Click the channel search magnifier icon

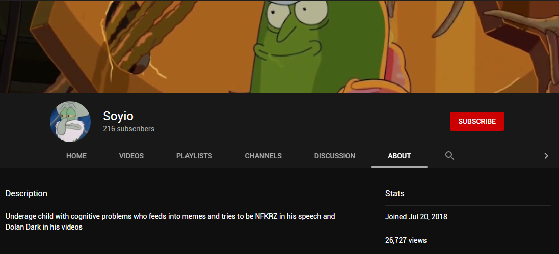coord(449,156)
